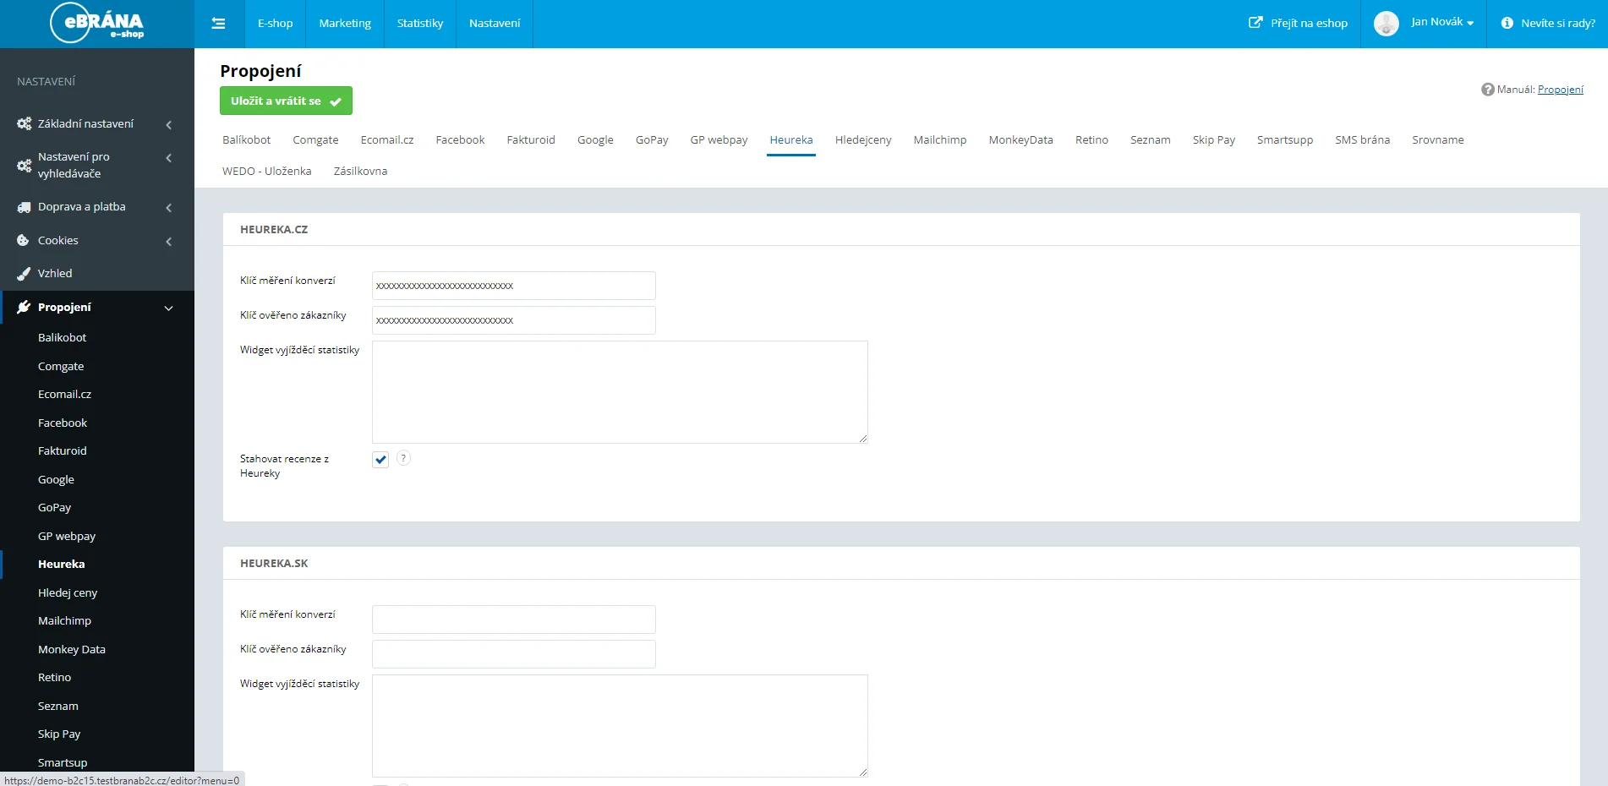1608x786 pixels.
Task: Focus Heureka.sk Widget vyjížděcí statistiky textarea
Action: click(620, 726)
